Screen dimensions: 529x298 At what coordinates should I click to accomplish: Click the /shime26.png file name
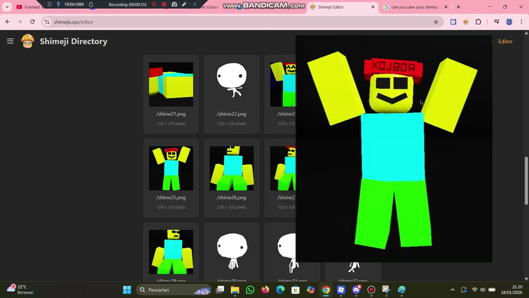pyautogui.click(x=231, y=197)
